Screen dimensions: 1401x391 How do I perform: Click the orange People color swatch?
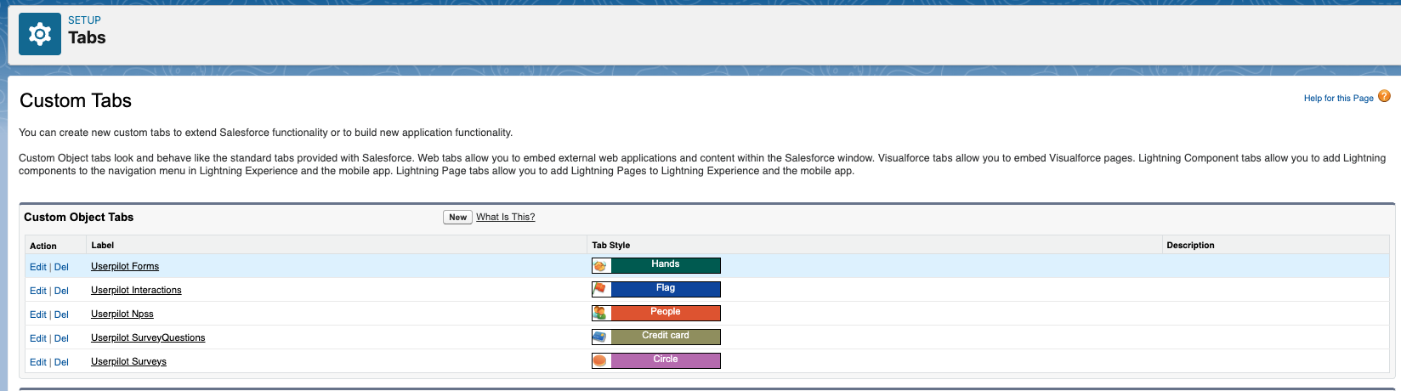click(x=666, y=313)
